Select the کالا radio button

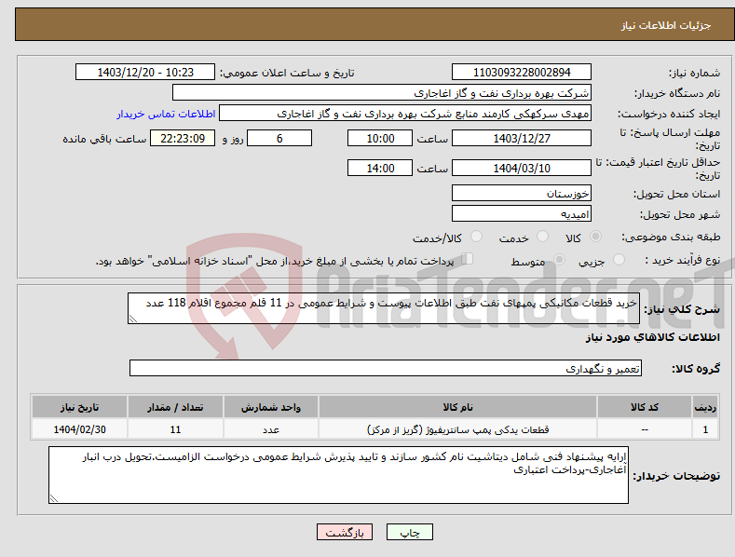click(x=595, y=237)
